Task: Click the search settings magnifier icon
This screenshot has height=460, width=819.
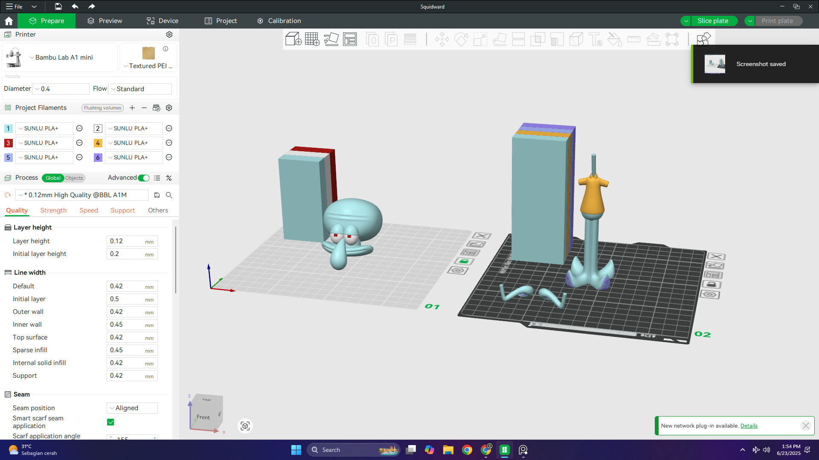Action: 169,195
